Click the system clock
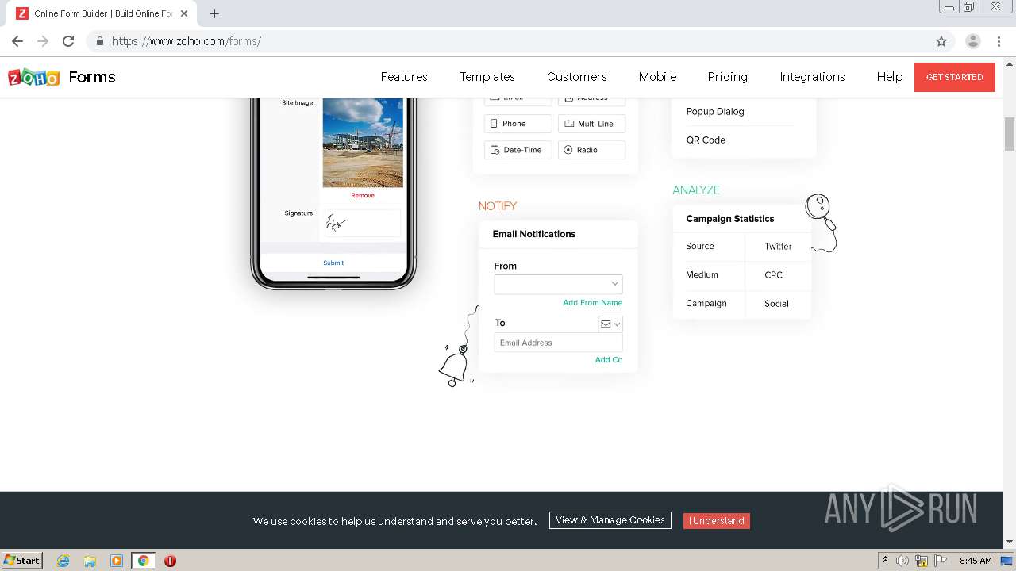This screenshot has width=1016, height=571. [976, 561]
